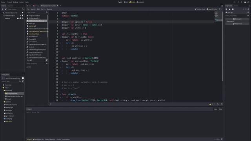Collapse the Interface folder in FileSystem
This screenshot has height=141, width=251.
pos(4,90)
